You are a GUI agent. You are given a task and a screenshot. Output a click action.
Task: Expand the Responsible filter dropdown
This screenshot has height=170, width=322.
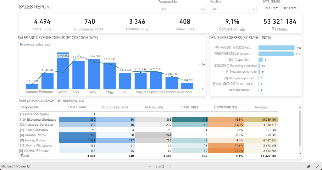pos(183,9)
